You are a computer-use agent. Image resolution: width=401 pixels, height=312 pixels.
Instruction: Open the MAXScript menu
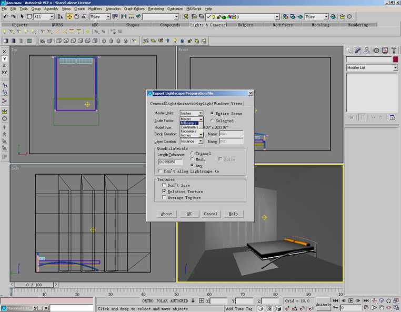coord(193,9)
